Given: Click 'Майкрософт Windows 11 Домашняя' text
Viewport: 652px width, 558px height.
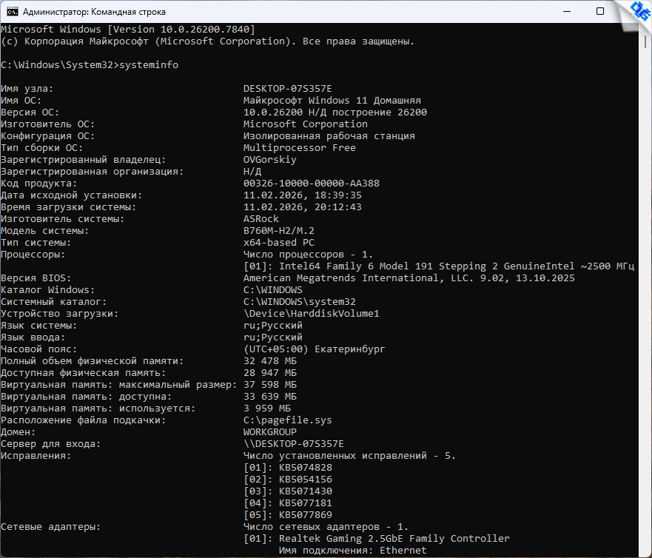Looking at the screenshot, I should (x=332, y=100).
